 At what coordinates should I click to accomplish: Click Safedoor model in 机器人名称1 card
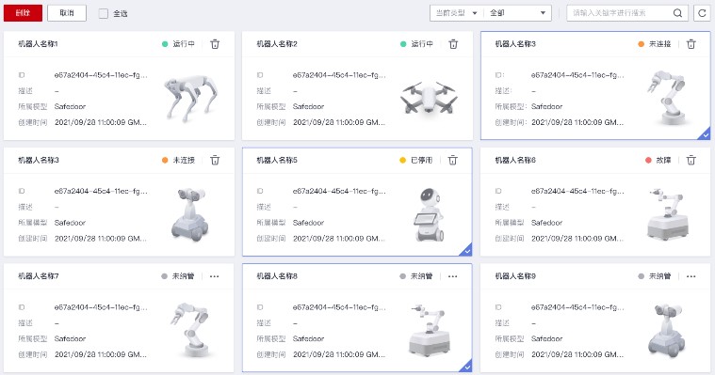pyautogui.click(x=70, y=106)
